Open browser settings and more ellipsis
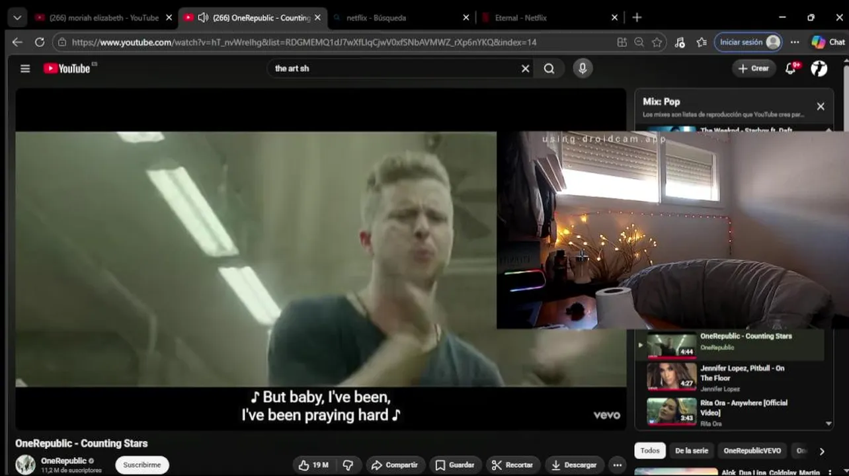 point(795,42)
